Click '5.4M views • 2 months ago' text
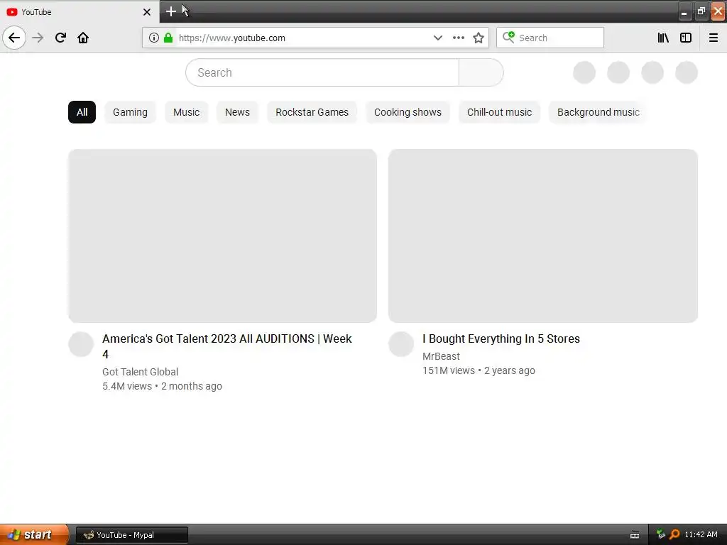The height and width of the screenshot is (545, 727). [163, 386]
